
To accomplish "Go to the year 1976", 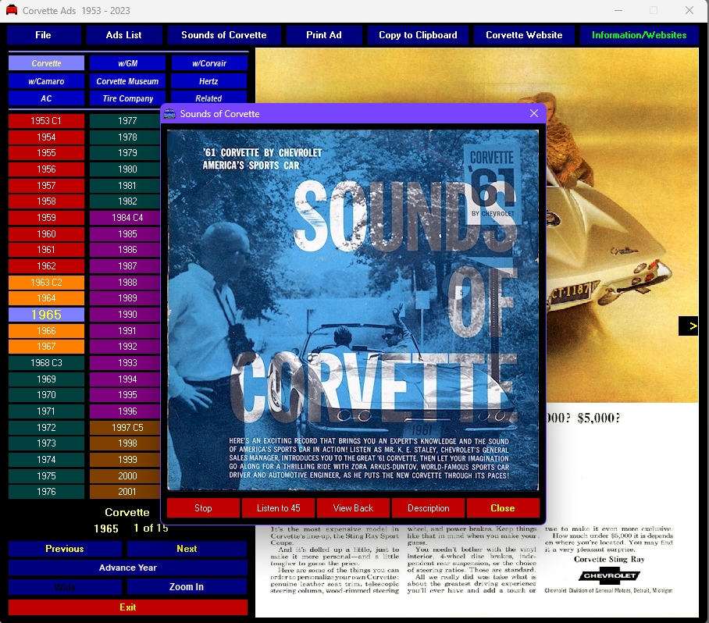I will (46, 491).
